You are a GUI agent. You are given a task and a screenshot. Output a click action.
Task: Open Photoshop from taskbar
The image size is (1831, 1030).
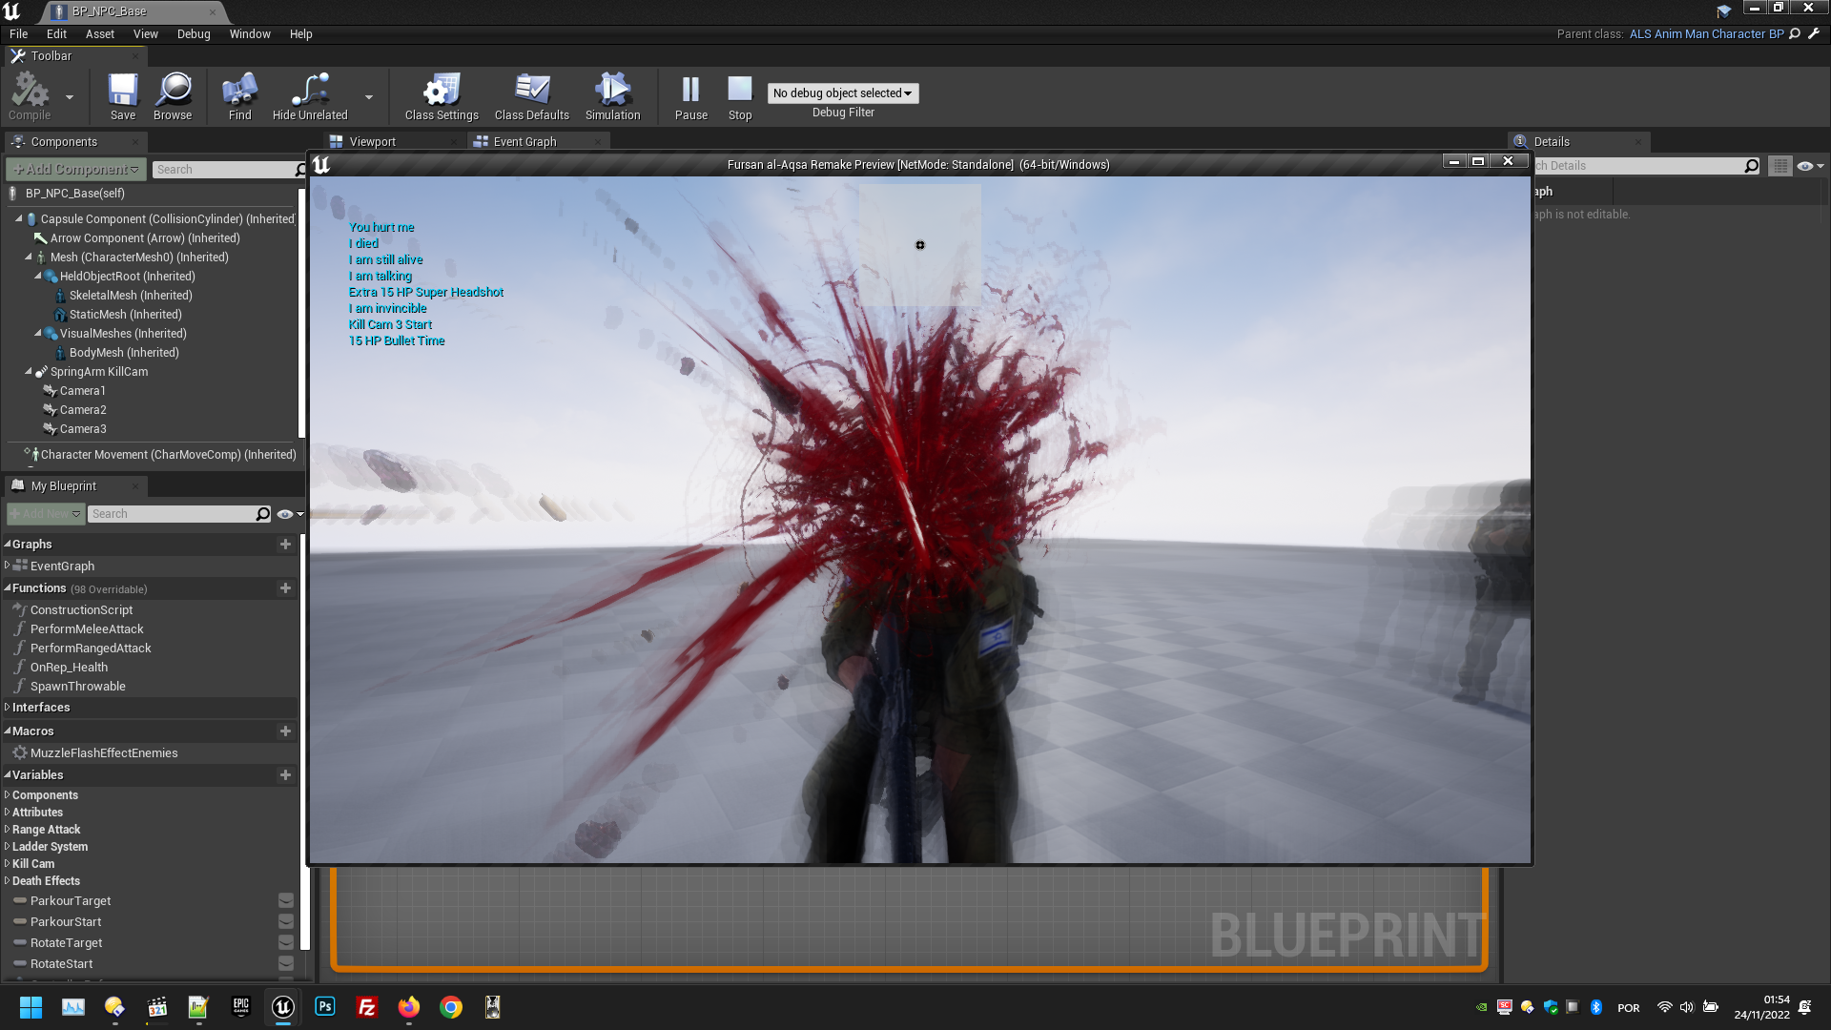point(325,1007)
